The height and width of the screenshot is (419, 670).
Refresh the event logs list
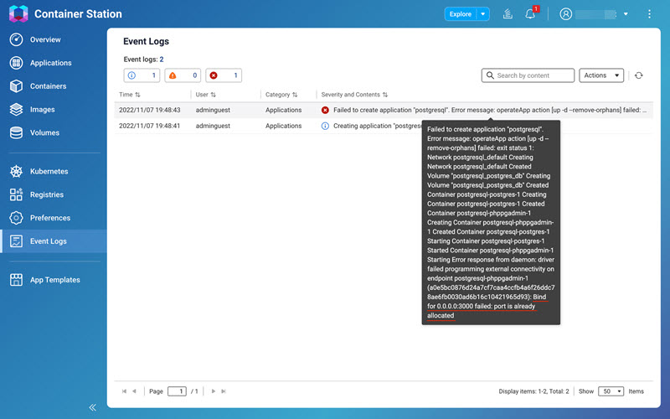tap(639, 75)
